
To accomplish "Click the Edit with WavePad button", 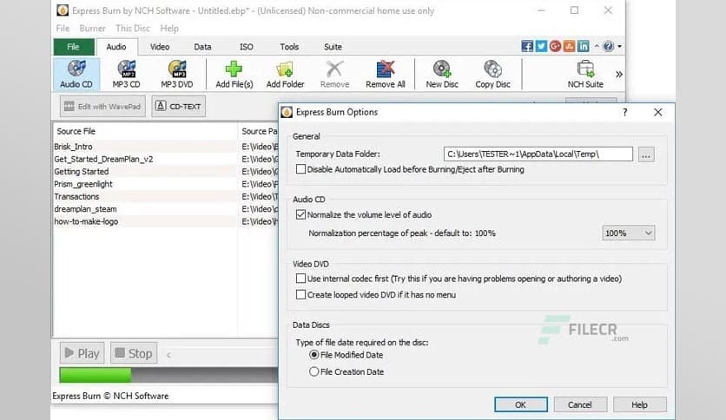I will 102,107.
